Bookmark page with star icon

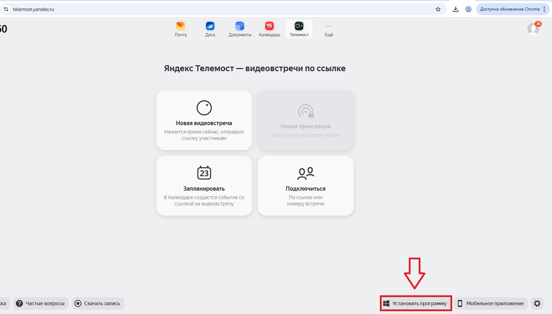tap(438, 9)
